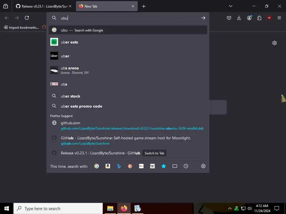Open Save to Pocket icon
The width and height of the screenshot is (286, 214).
229,18
